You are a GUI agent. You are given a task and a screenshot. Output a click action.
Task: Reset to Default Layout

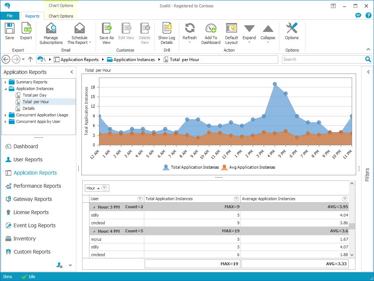coord(232,29)
